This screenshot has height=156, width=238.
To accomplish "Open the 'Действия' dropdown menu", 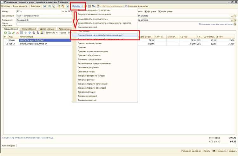I will pos(36,6).
